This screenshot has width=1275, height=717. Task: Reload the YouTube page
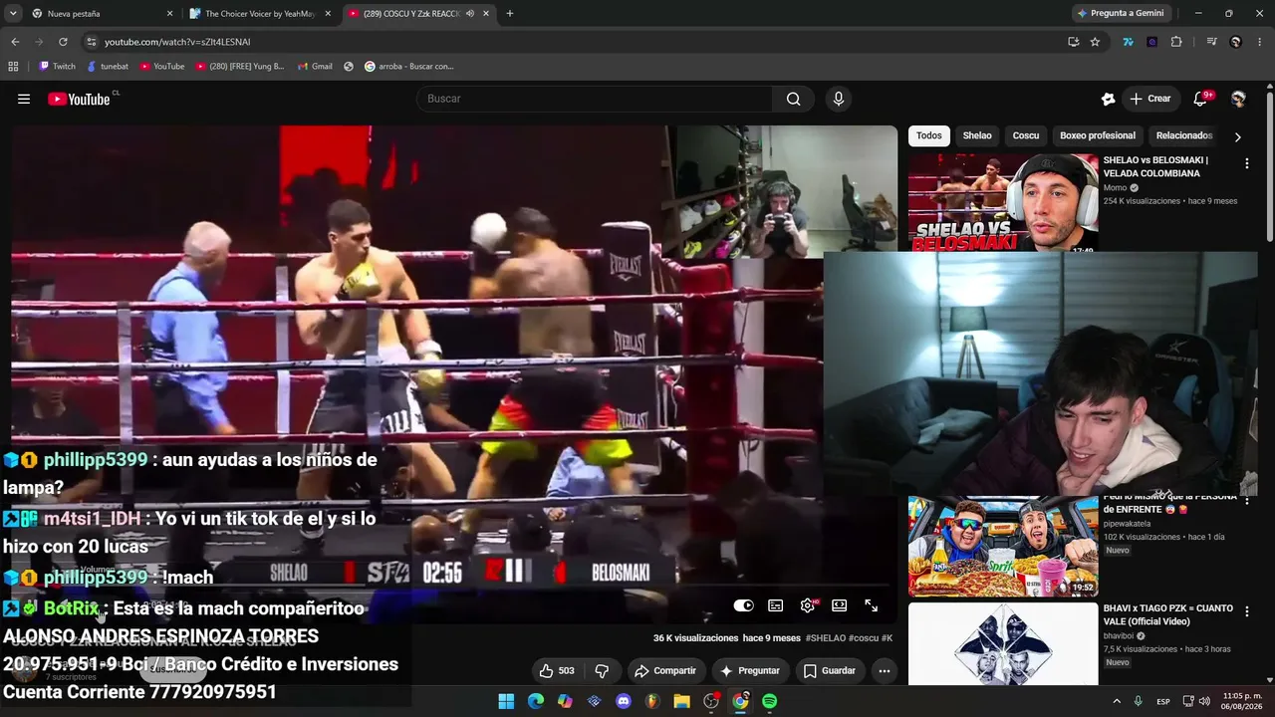point(63,42)
